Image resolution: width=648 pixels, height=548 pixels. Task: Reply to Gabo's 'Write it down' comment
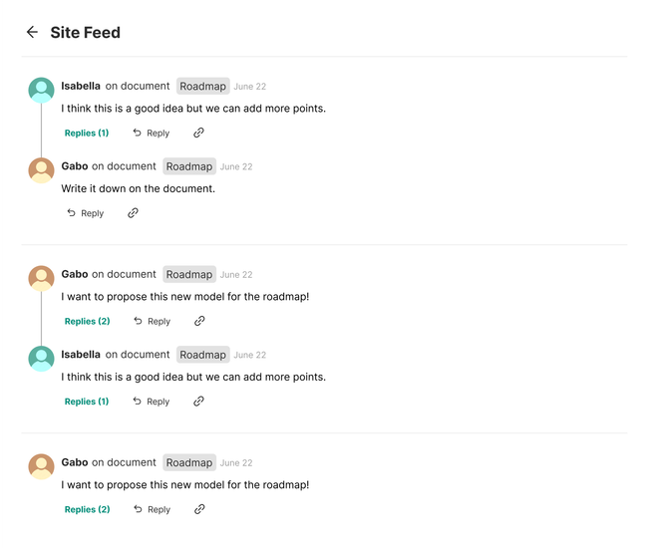point(86,213)
